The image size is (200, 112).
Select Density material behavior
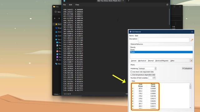(x=161, y=47)
